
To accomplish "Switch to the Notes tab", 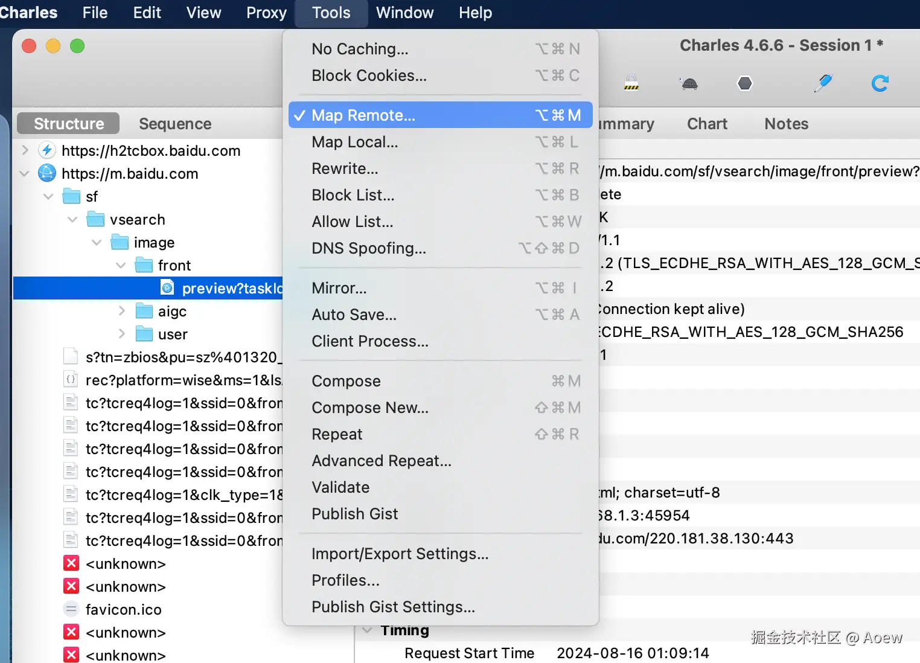I will click(x=786, y=123).
